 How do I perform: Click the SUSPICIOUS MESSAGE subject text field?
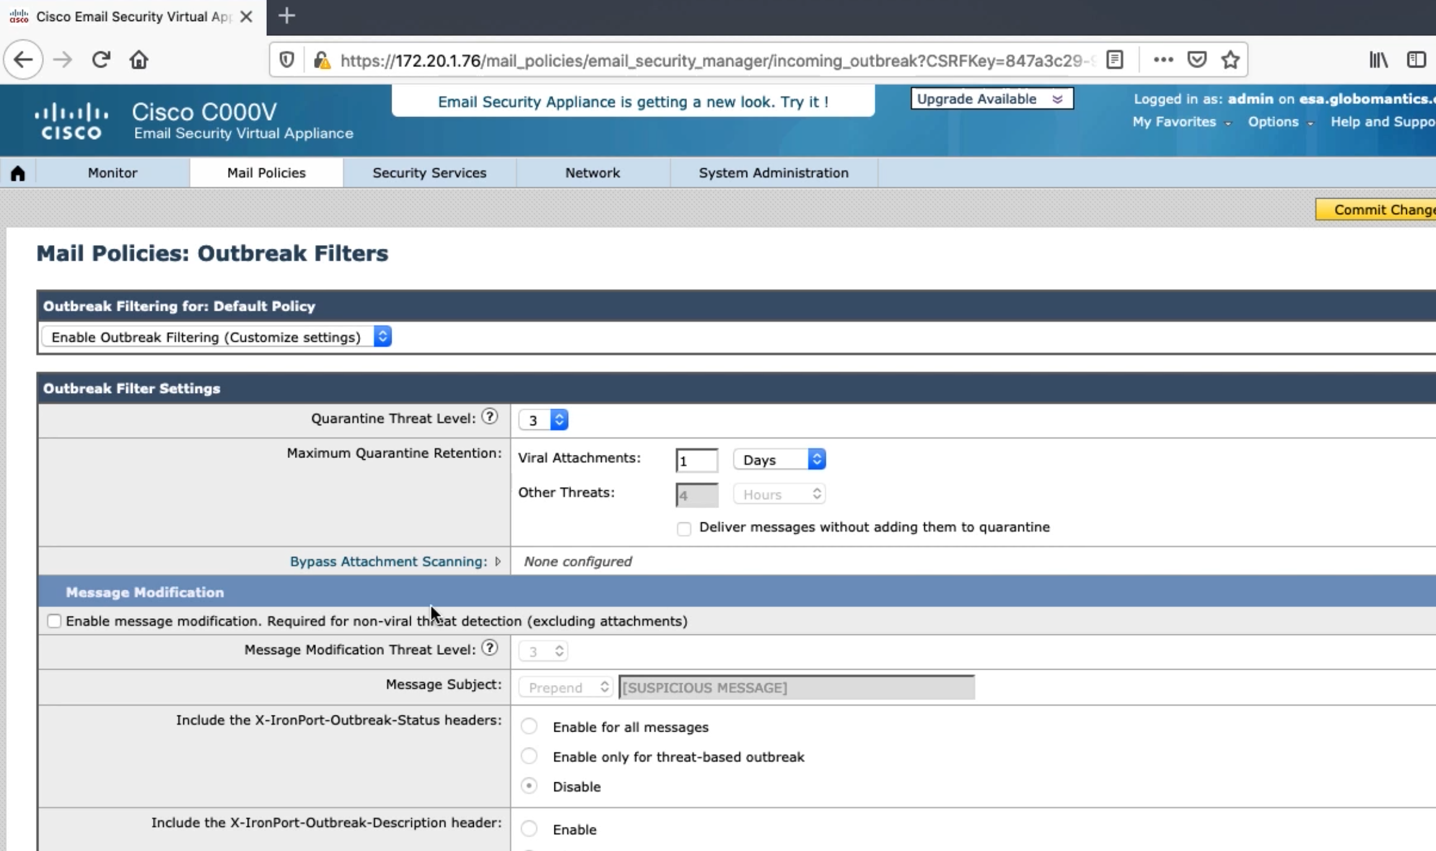tap(797, 688)
